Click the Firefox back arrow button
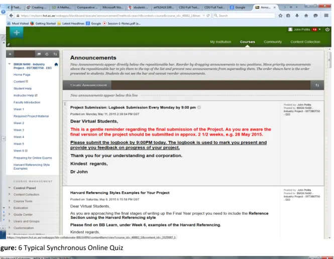Viewport: 334px width, 259px height. coord(11,16)
